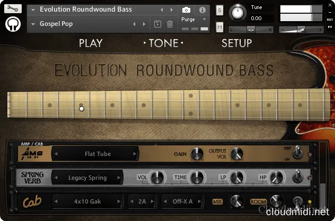This screenshot has height=221, width=335.
Task: Flip the amp standby/on toggle switch
Action: pyautogui.click(x=298, y=153)
